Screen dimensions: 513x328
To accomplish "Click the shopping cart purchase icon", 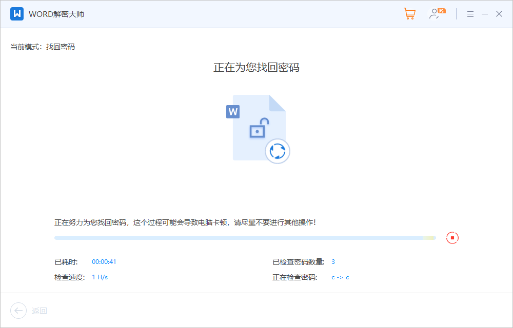I will (x=409, y=14).
